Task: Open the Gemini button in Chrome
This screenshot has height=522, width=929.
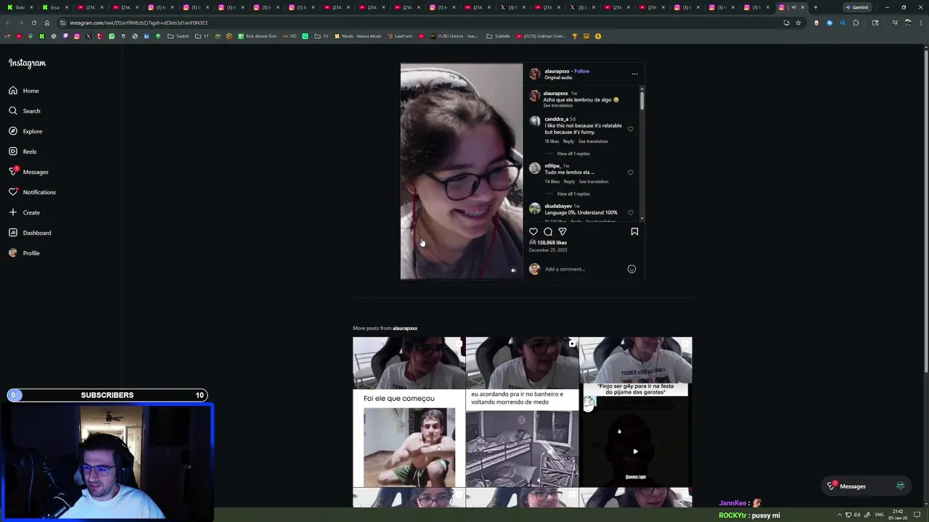Action: (857, 7)
